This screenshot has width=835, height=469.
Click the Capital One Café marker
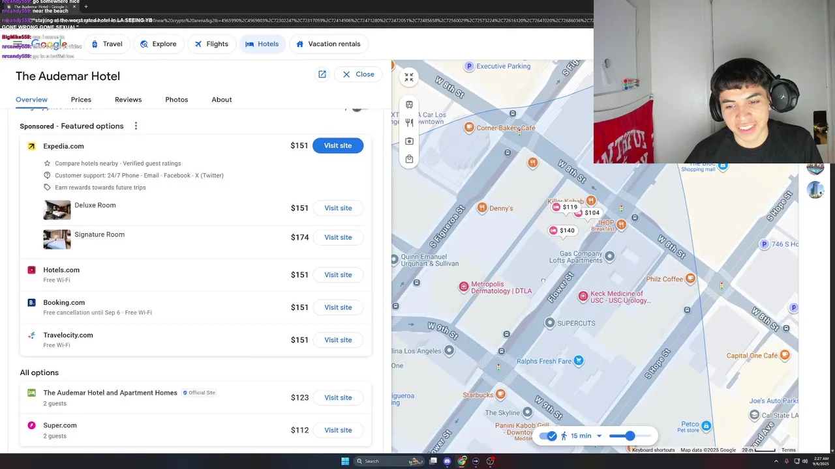(785, 355)
